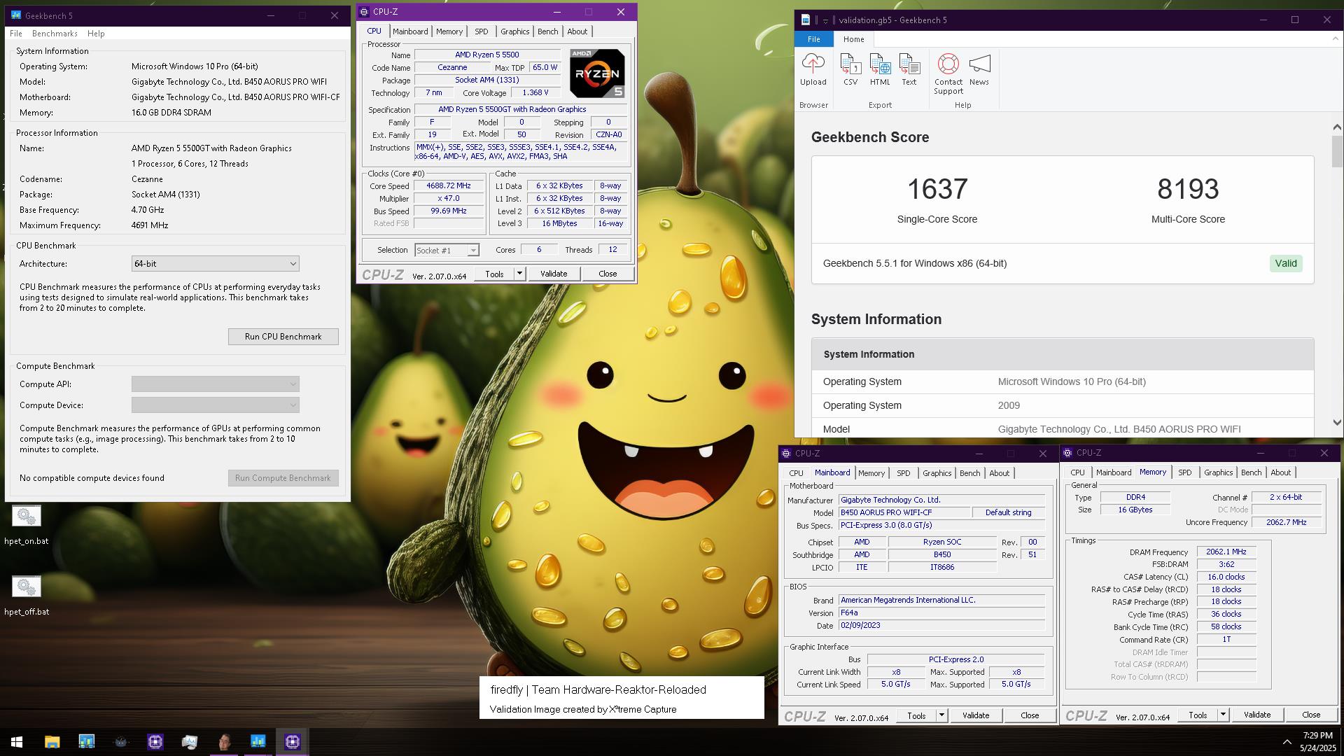Open hpet_off.bat desktop file
Image resolution: width=1344 pixels, height=756 pixels.
pyautogui.click(x=27, y=596)
